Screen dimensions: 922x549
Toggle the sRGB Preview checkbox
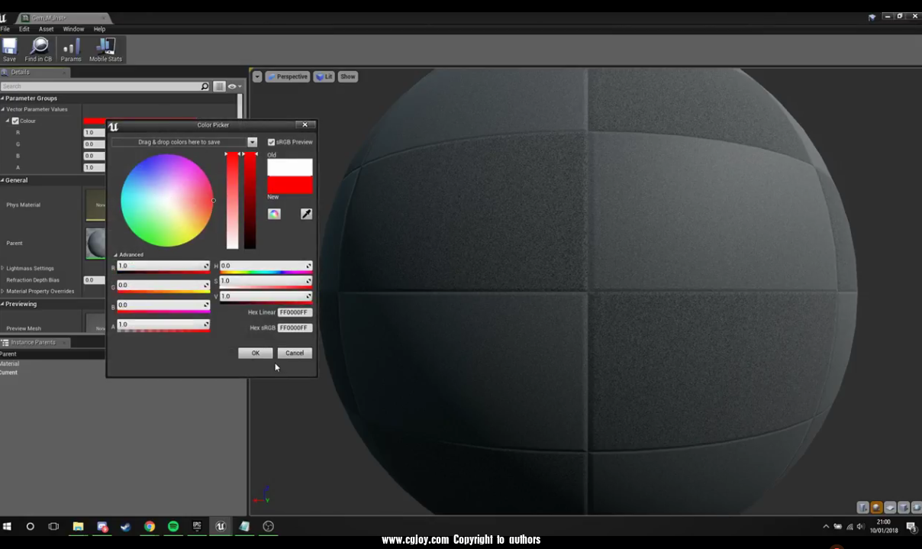click(271, 142)
